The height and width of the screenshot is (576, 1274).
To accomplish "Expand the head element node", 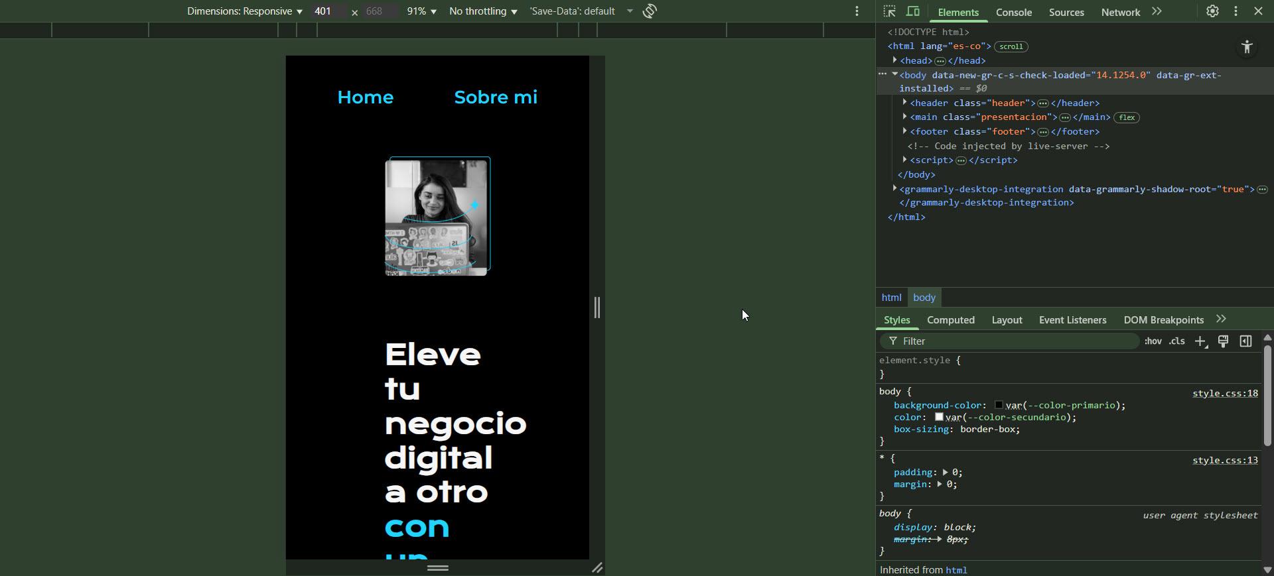I will (x=894, y=60).
